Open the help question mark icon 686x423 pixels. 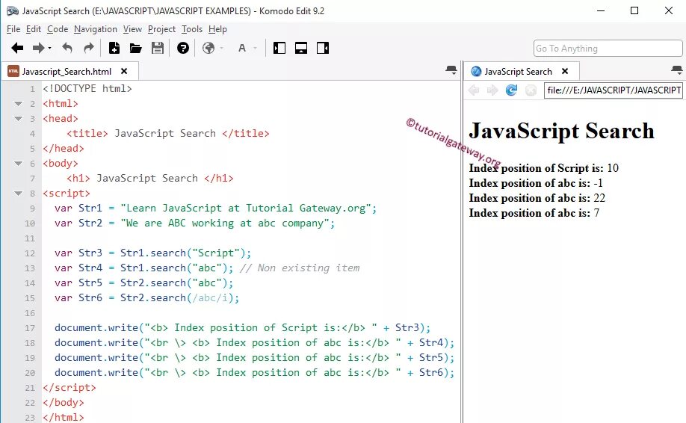(x=183, y=48)
